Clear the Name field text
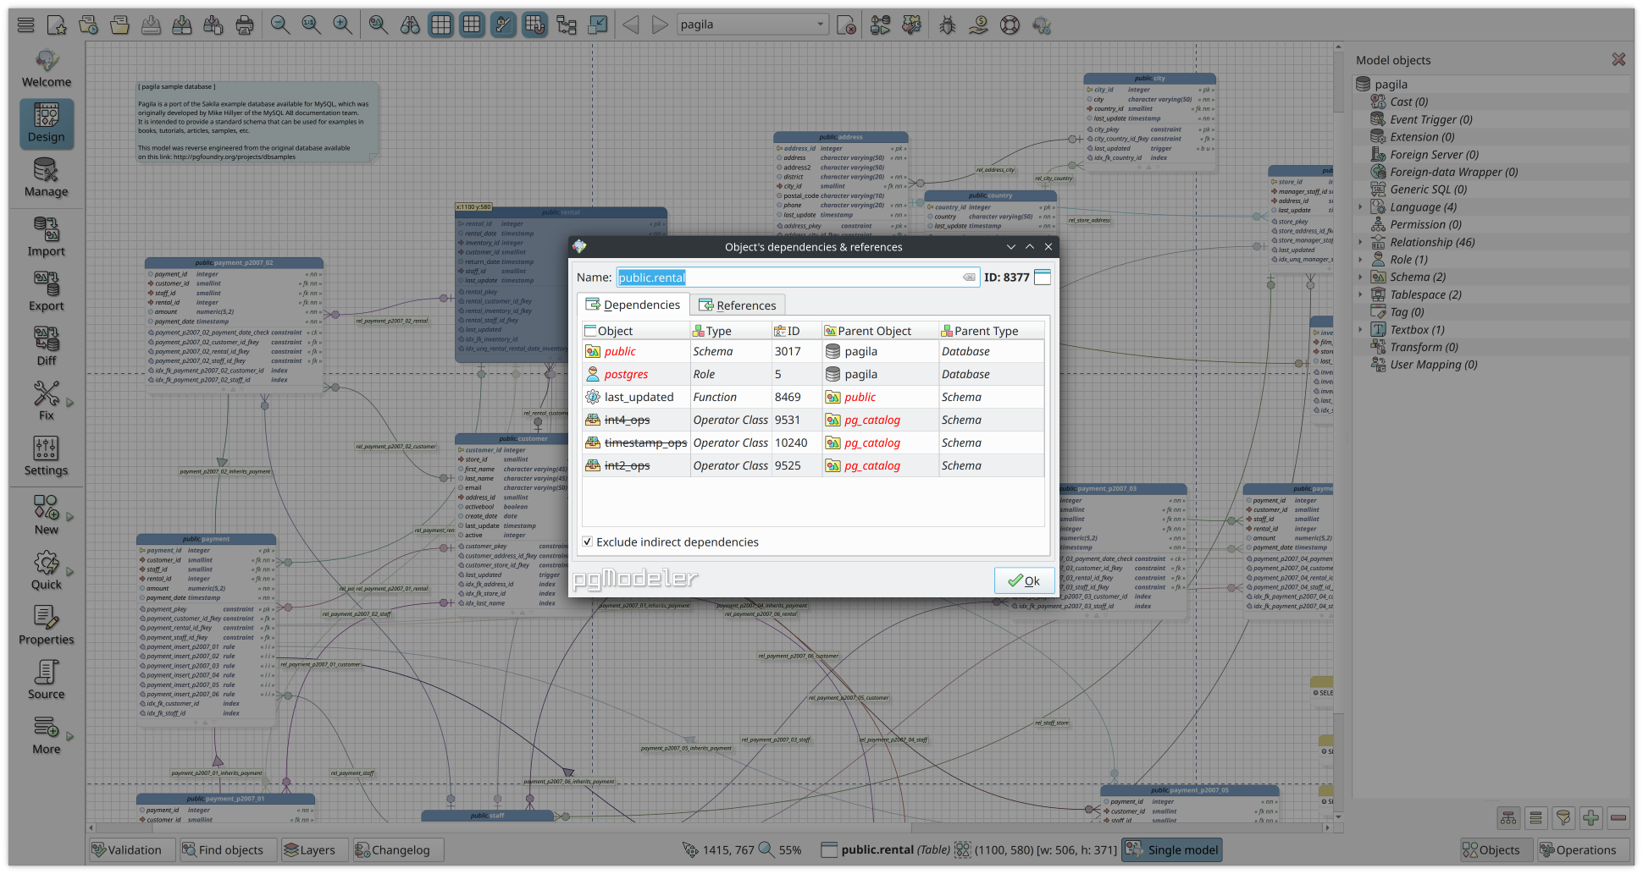This screenshot has height=874, width=1643. coord(969,278)
